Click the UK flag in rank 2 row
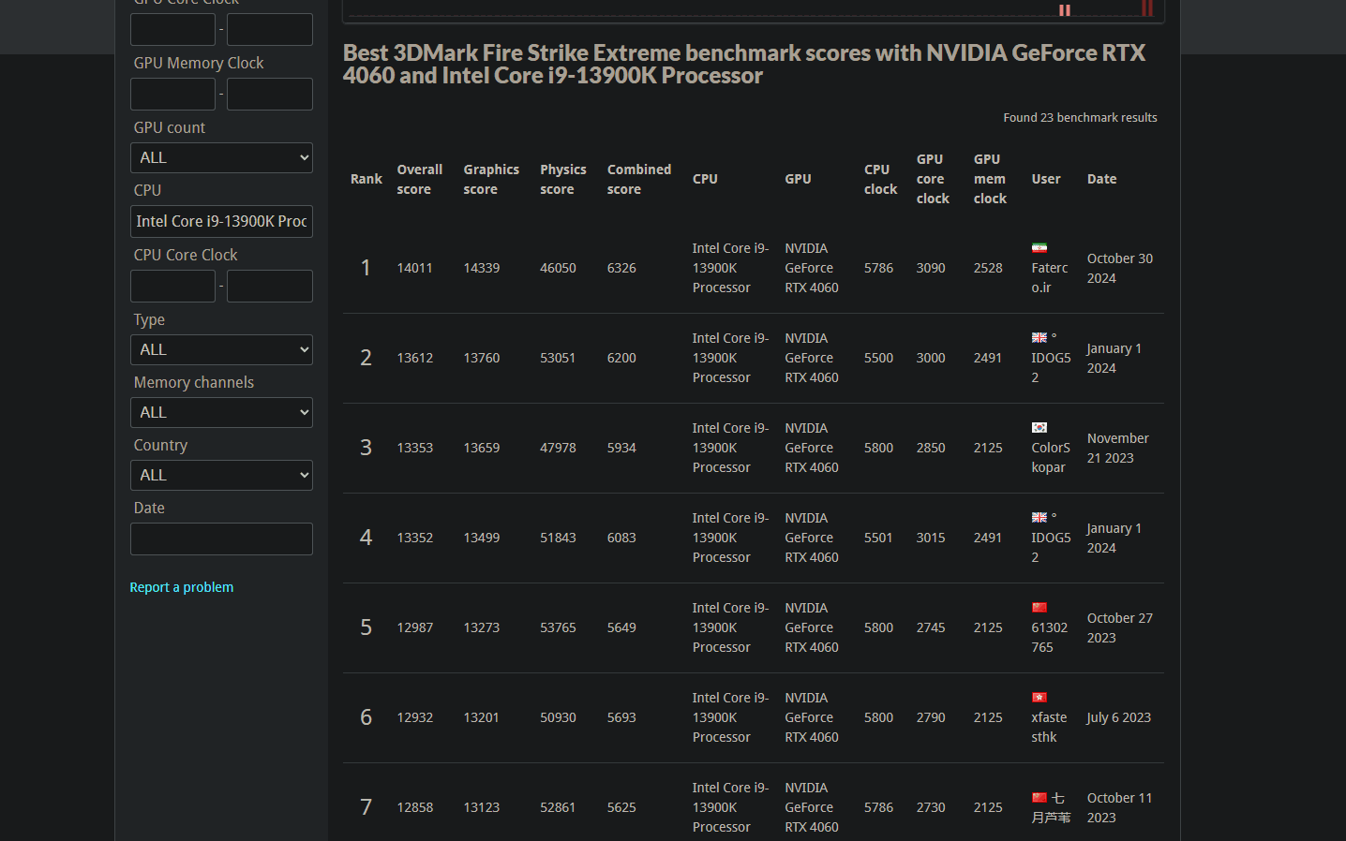Image resolution: width=1346 pixels, height=841 pixels. tap(1039, 338)
